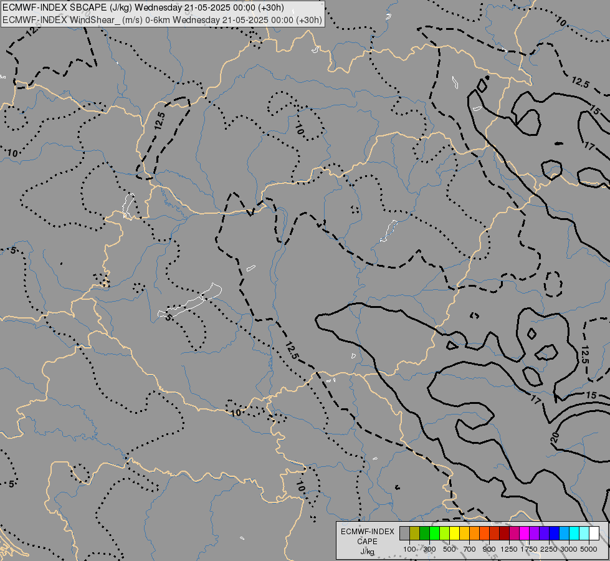Click 'ECMWF-INDEX' text in the legend box
Screen dimensions: 610x561
[367, 532]
